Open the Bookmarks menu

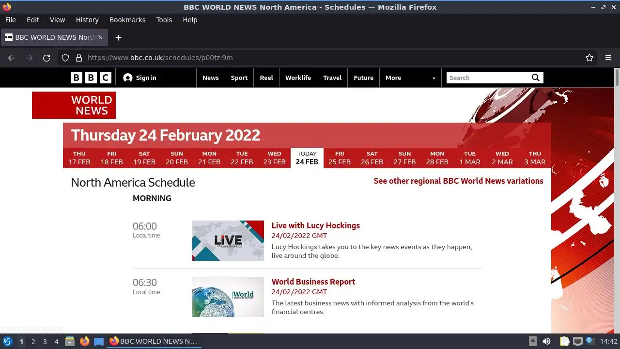point(127,20)
